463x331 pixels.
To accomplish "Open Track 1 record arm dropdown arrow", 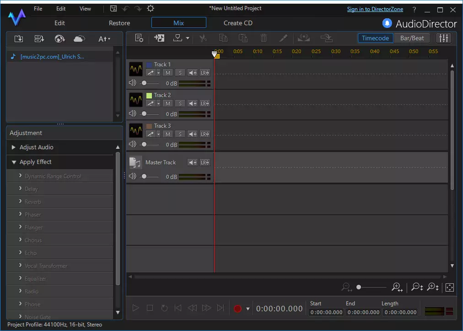I will (159, 73).
